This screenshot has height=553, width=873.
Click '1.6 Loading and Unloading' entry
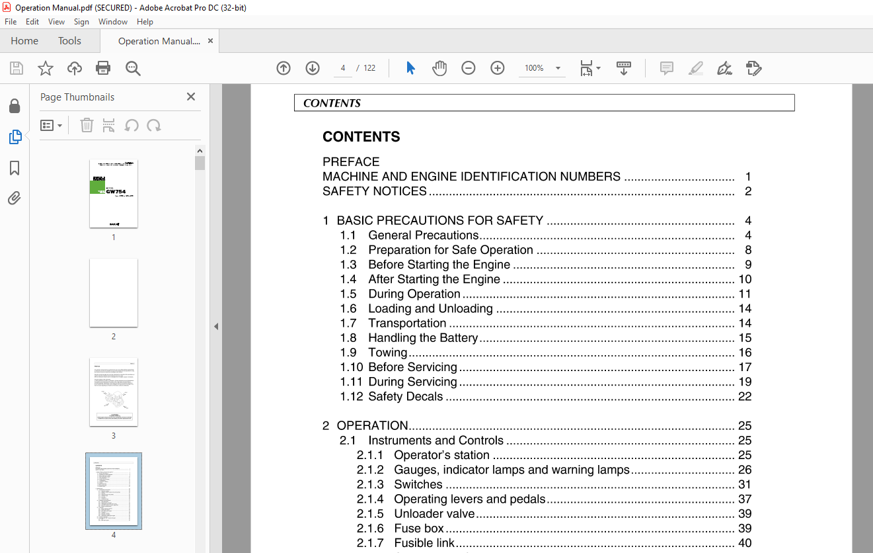tap(546, 308)
